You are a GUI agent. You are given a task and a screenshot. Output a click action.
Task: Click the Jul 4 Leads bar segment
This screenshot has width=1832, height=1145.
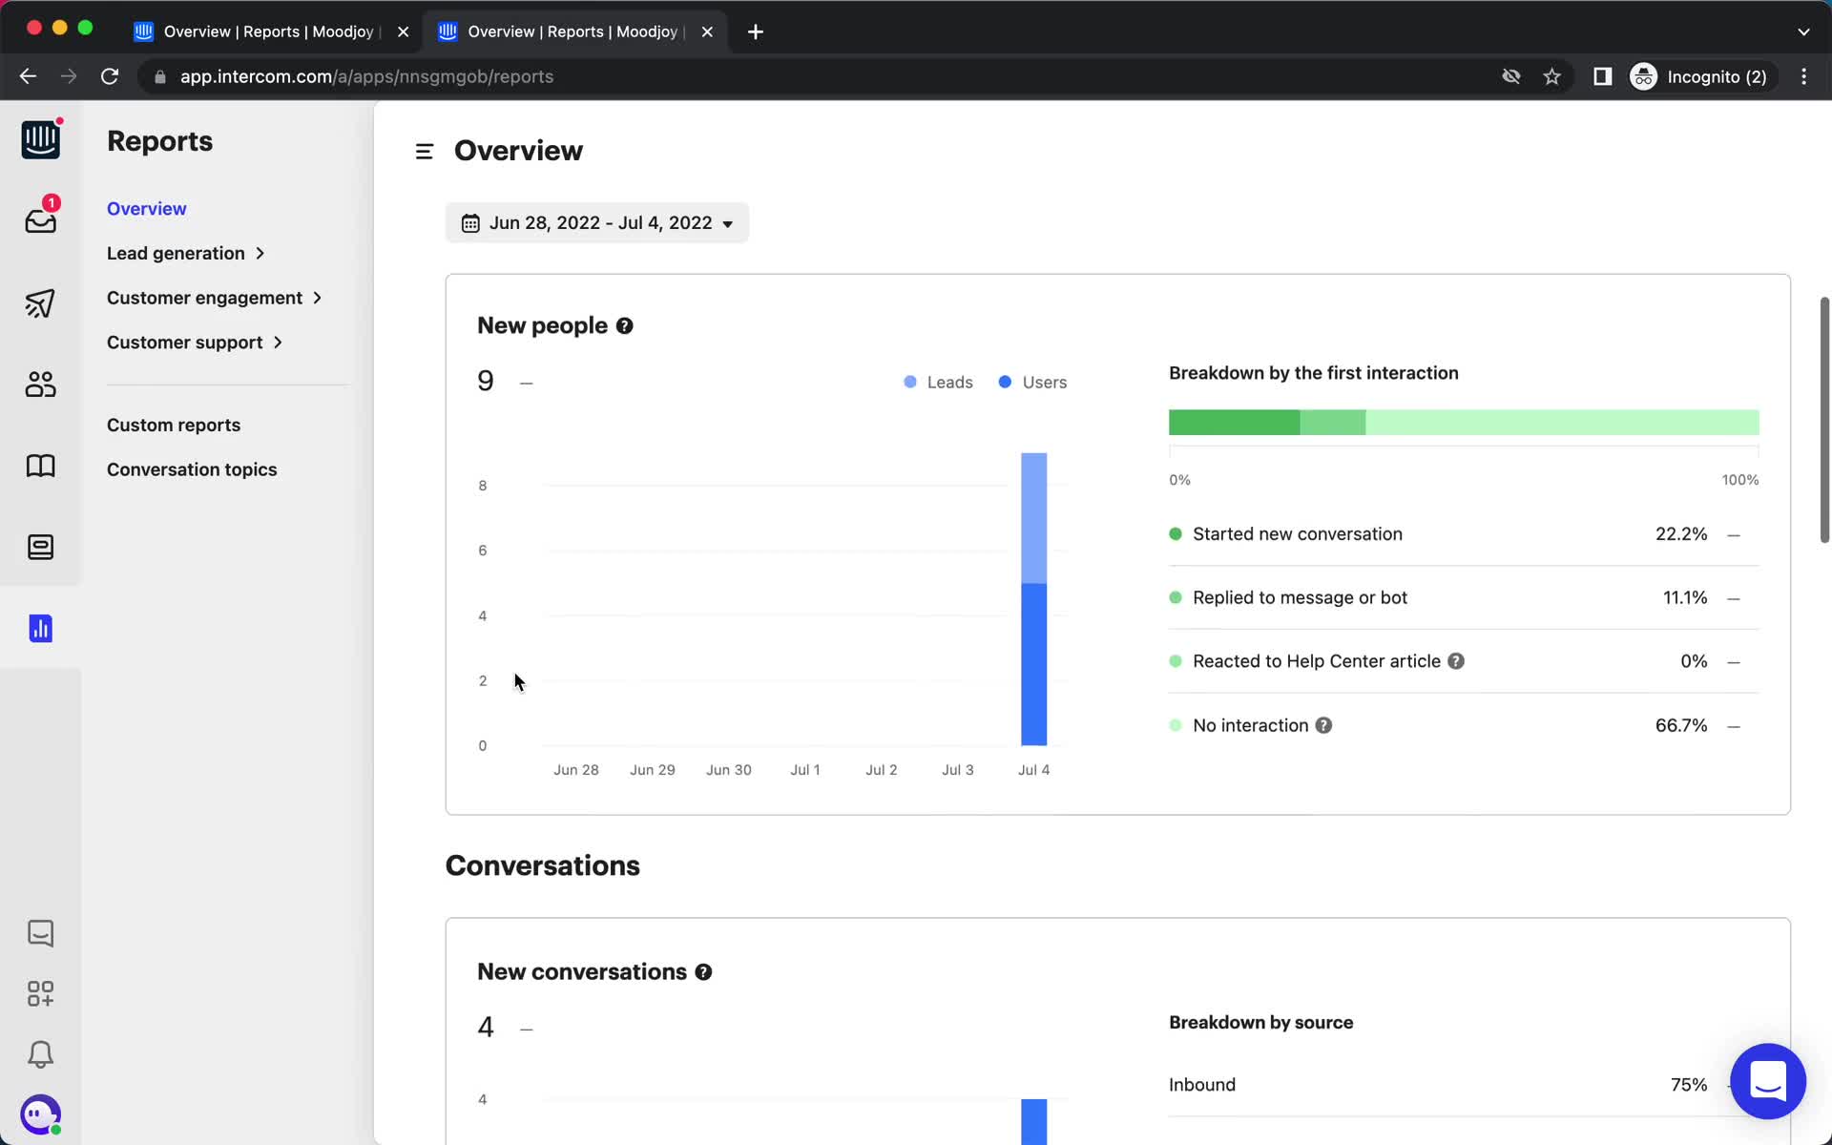point(1033,518)
